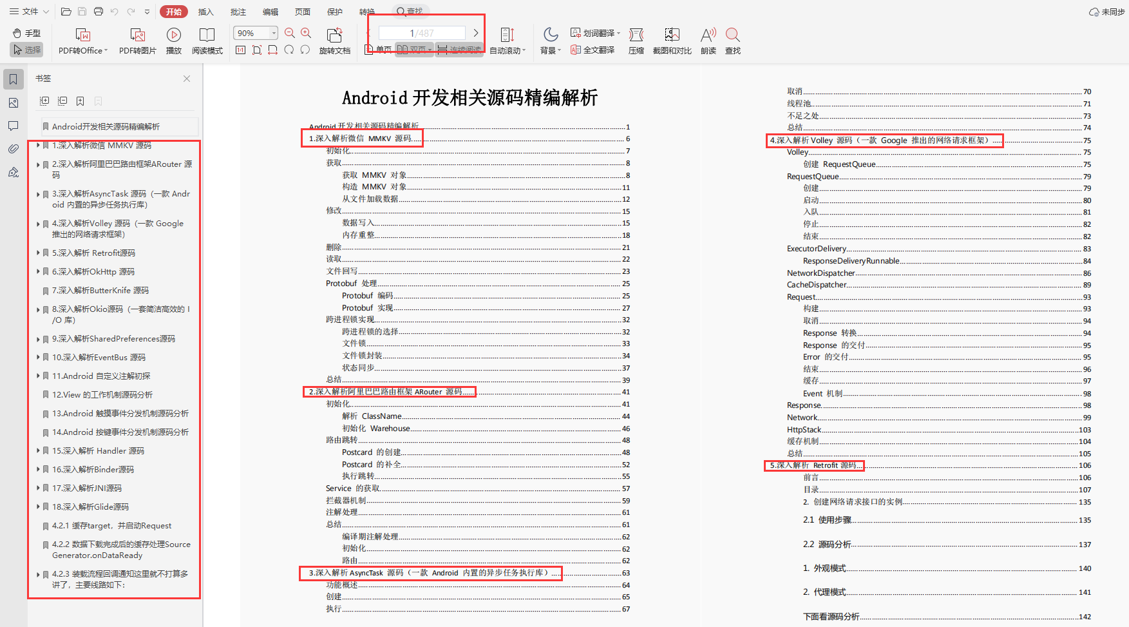The width and height of the screenshot is (1129, 627).
Task: Set actual size 1:1 view
Action: click(x=240, y=50)
